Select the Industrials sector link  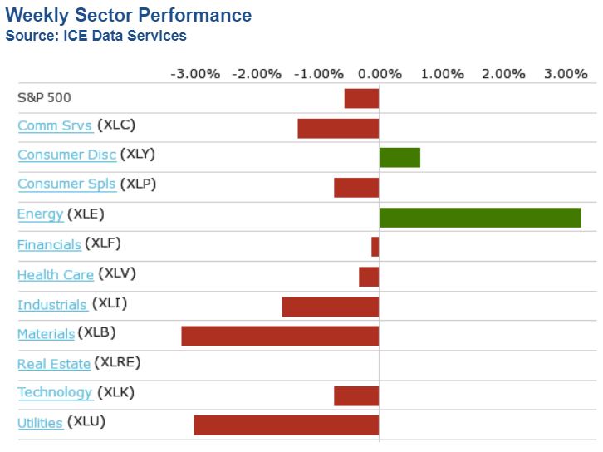pyautogui.click(x=52, y=305)
